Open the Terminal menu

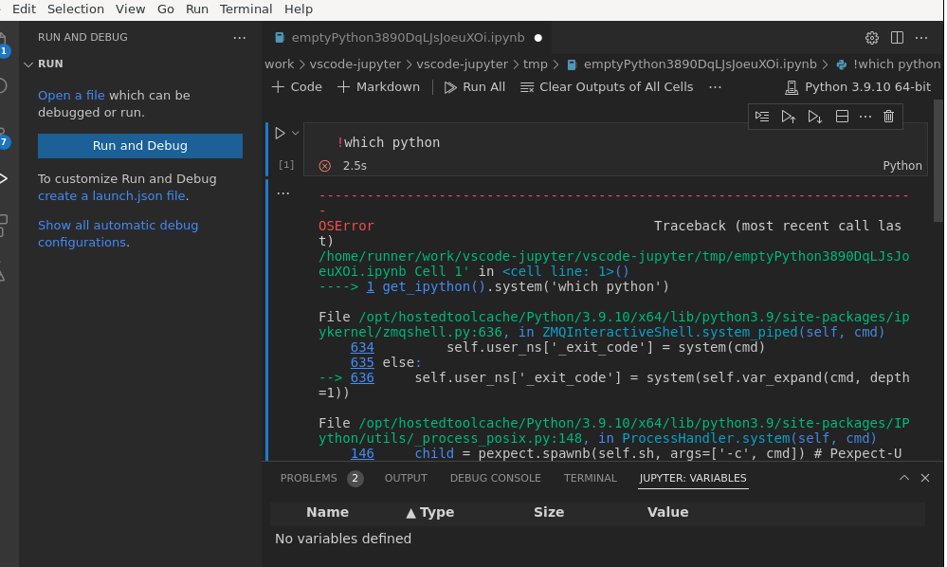pyautogui.click(x=246, y=9)
